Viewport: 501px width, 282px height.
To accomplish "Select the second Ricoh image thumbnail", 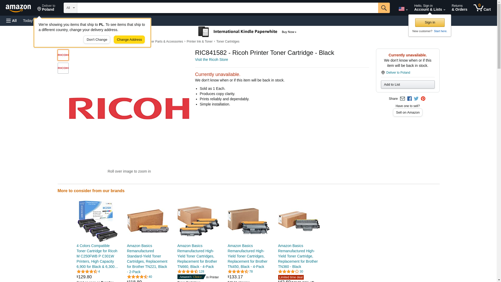I will pos(63,68).
